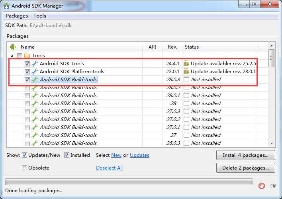The image size is (282, 199).
Task: Collapse the Tools tree node arrow
Action: pos(12,56)
